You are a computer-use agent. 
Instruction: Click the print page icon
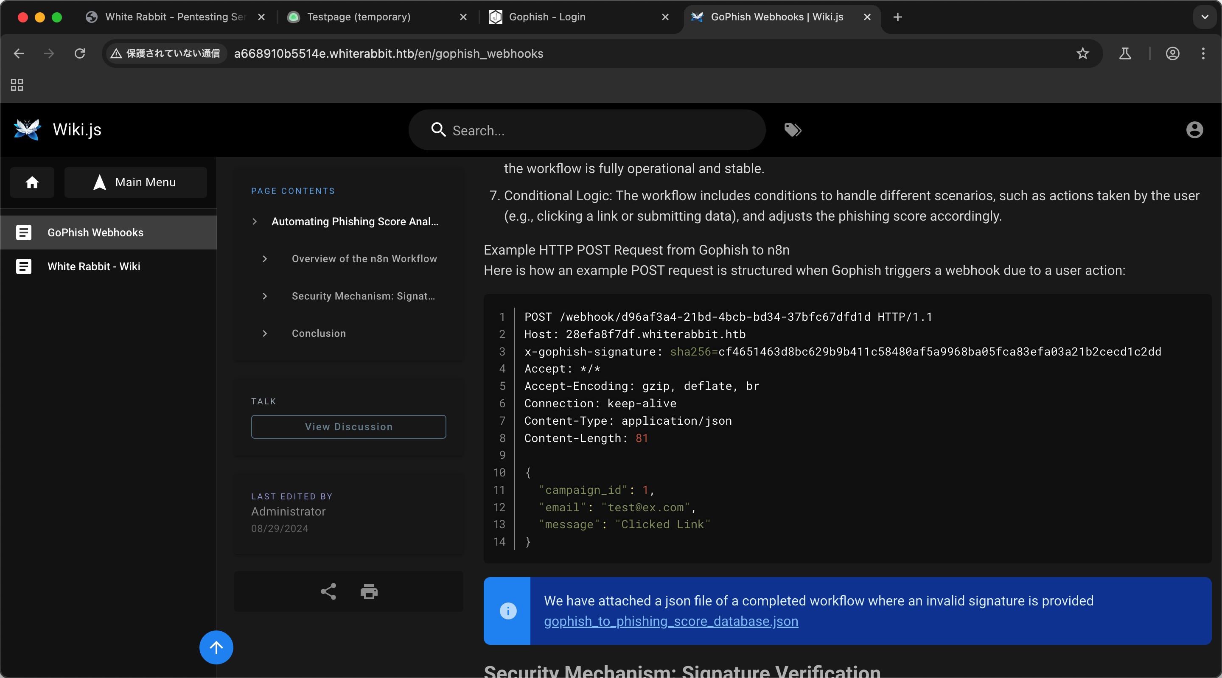369,591
